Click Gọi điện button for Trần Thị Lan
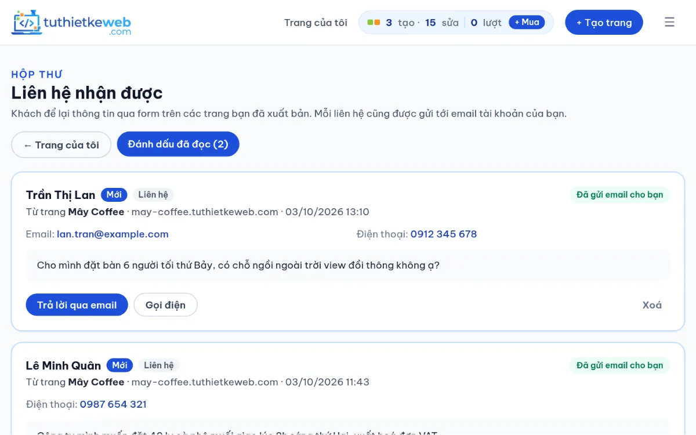696x435 pixels. 165,305
